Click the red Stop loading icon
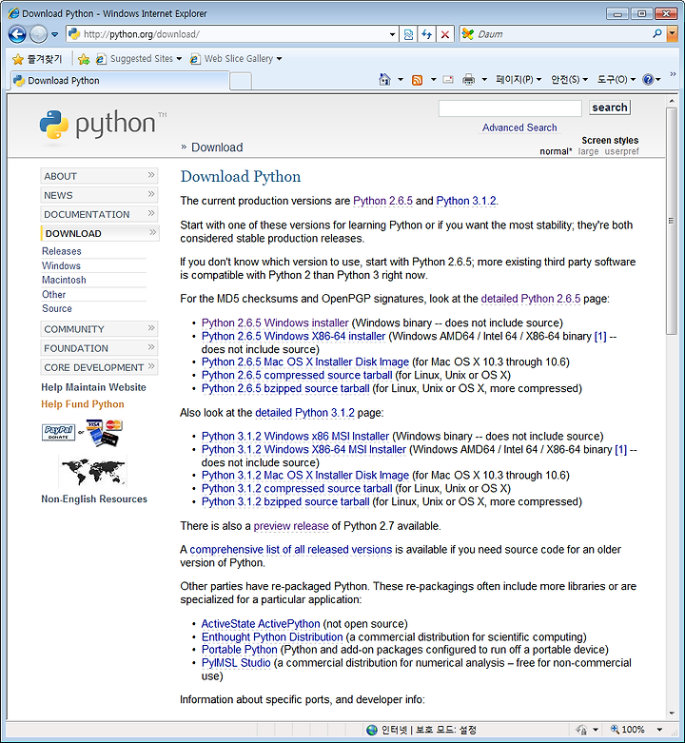The image size is (685, 743). click(445, 34)
